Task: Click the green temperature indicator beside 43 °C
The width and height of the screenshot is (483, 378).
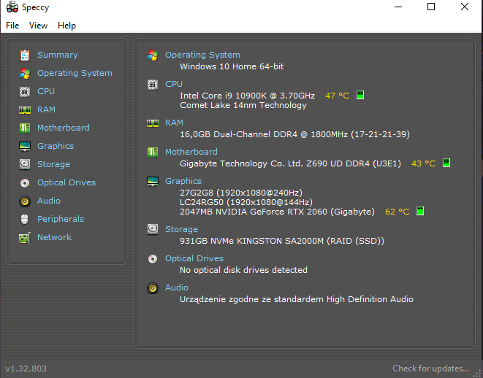Action: 446,163
